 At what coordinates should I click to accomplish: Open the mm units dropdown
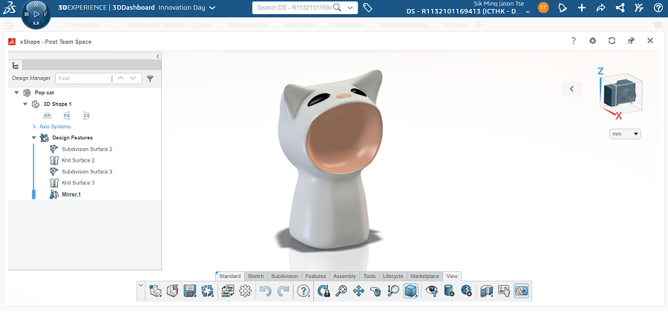[624, 134]
